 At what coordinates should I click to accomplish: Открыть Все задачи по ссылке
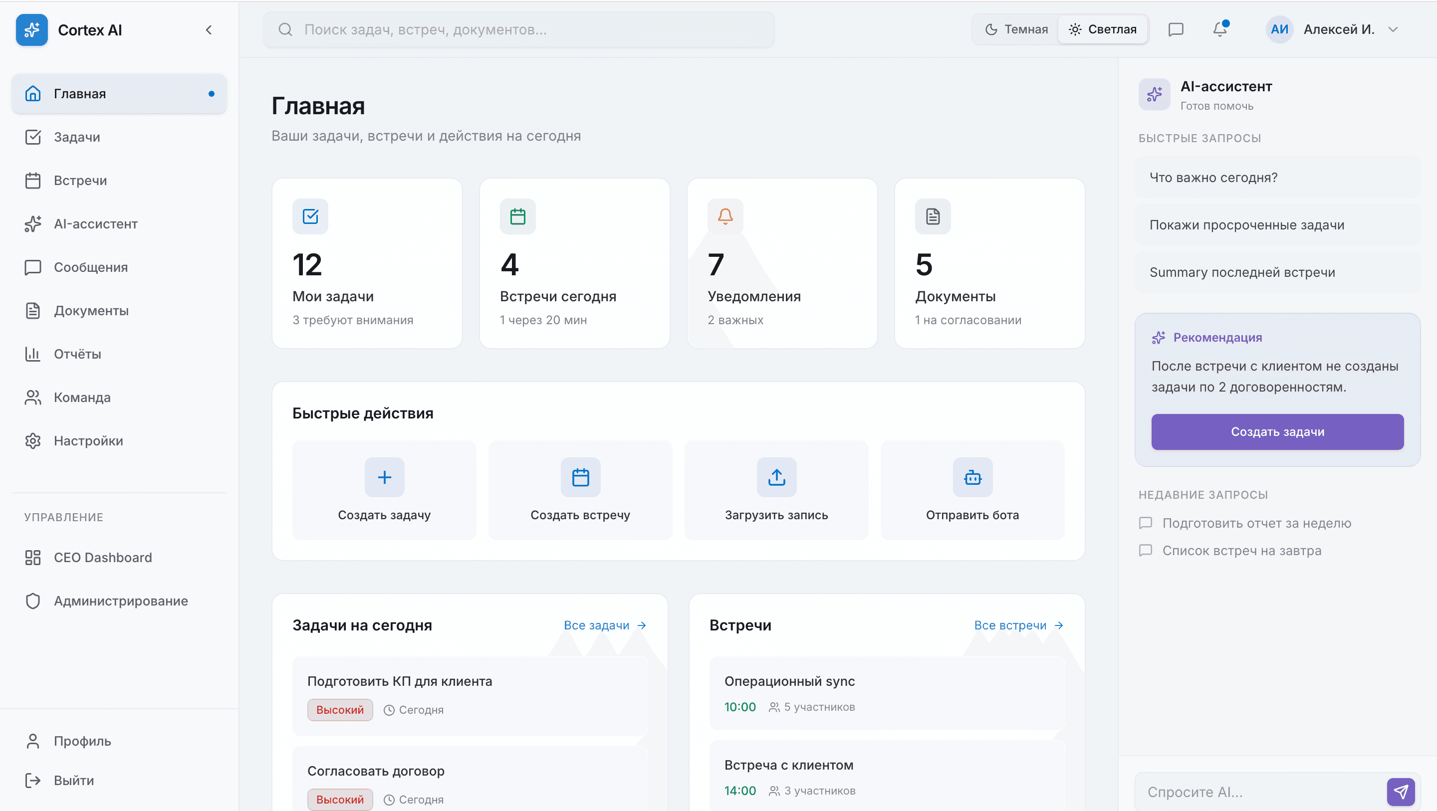[605, 624]
